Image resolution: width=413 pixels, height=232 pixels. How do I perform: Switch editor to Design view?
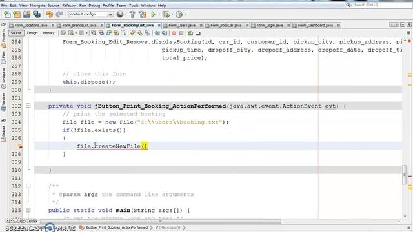[32, 33]
